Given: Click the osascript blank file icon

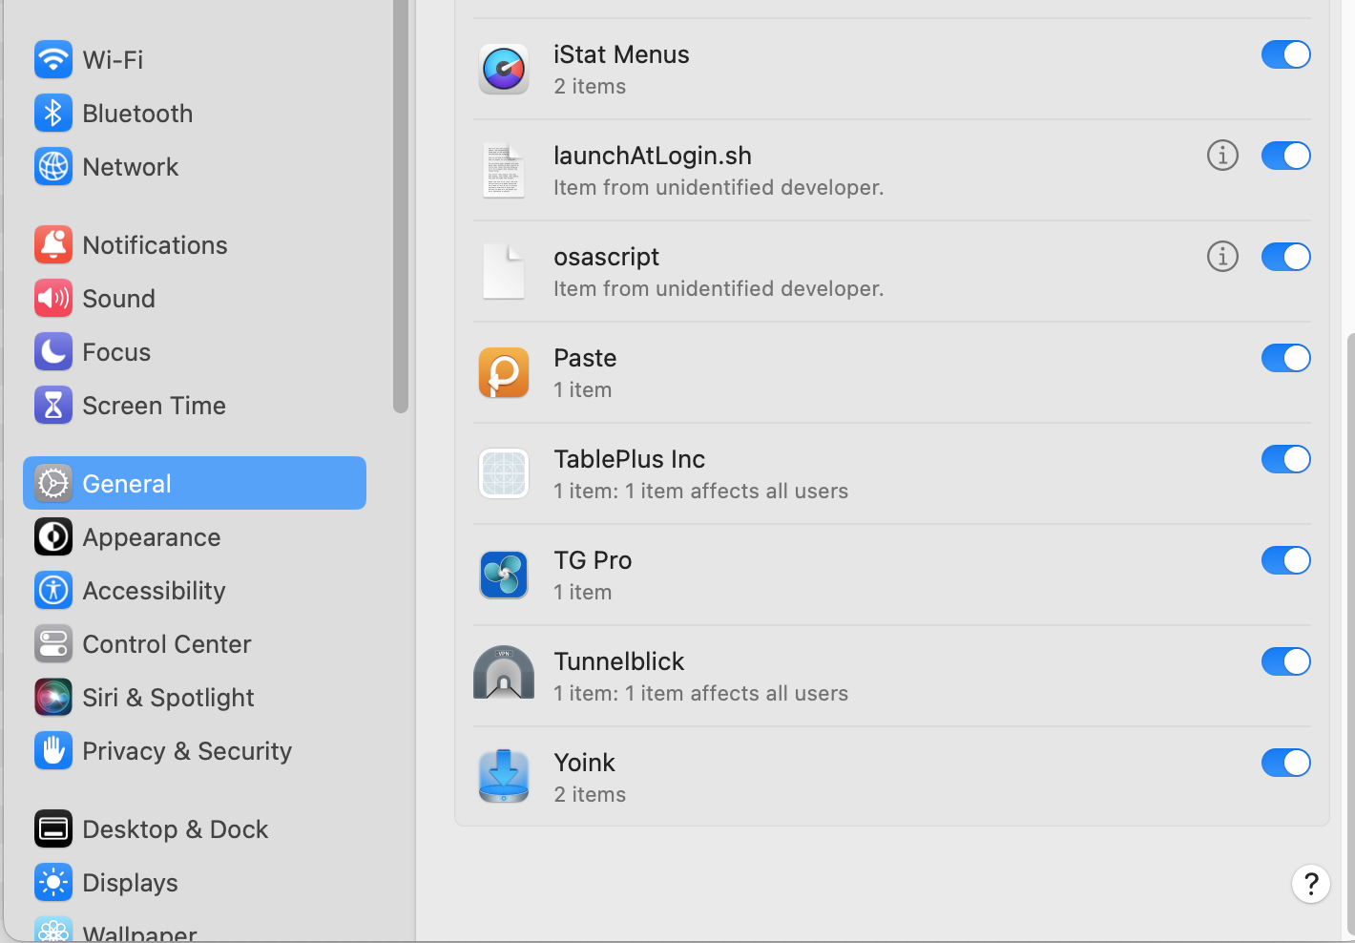Looking at the screenshot, I should (504, 271).
